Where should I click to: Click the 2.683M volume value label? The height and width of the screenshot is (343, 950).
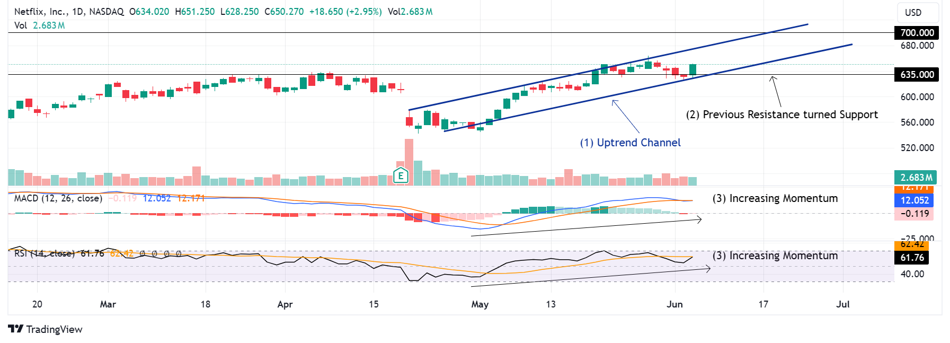(x=916, y=178)
